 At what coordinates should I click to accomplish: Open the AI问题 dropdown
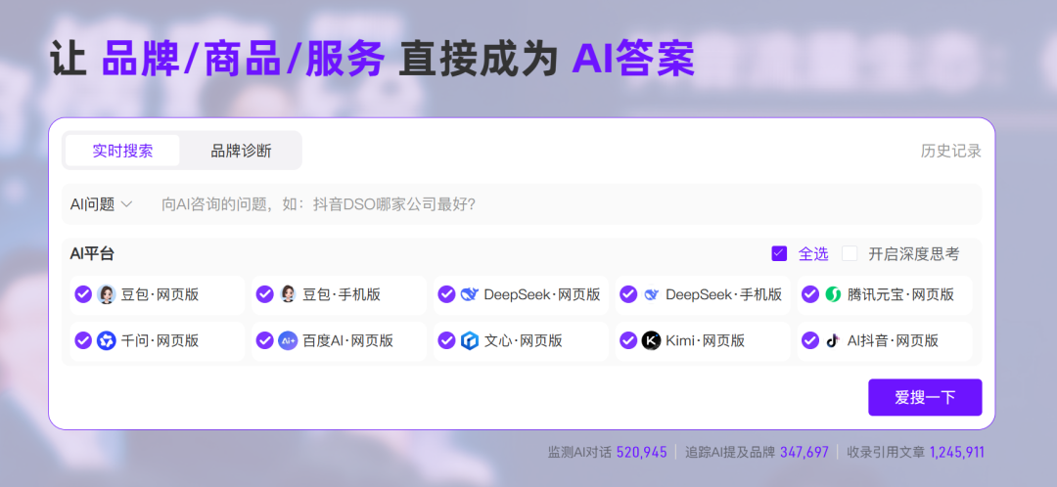[x=101, y=204]
